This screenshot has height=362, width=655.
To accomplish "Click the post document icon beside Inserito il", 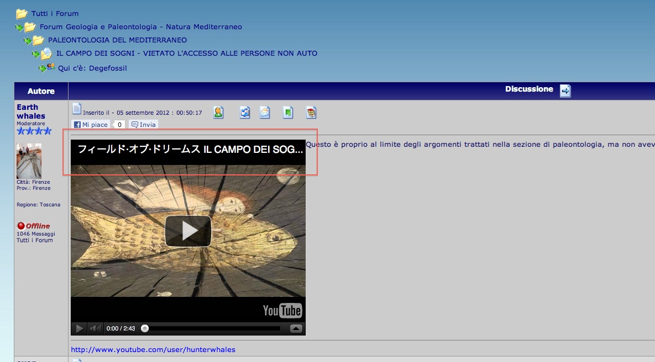I will (x=76, y=109).
